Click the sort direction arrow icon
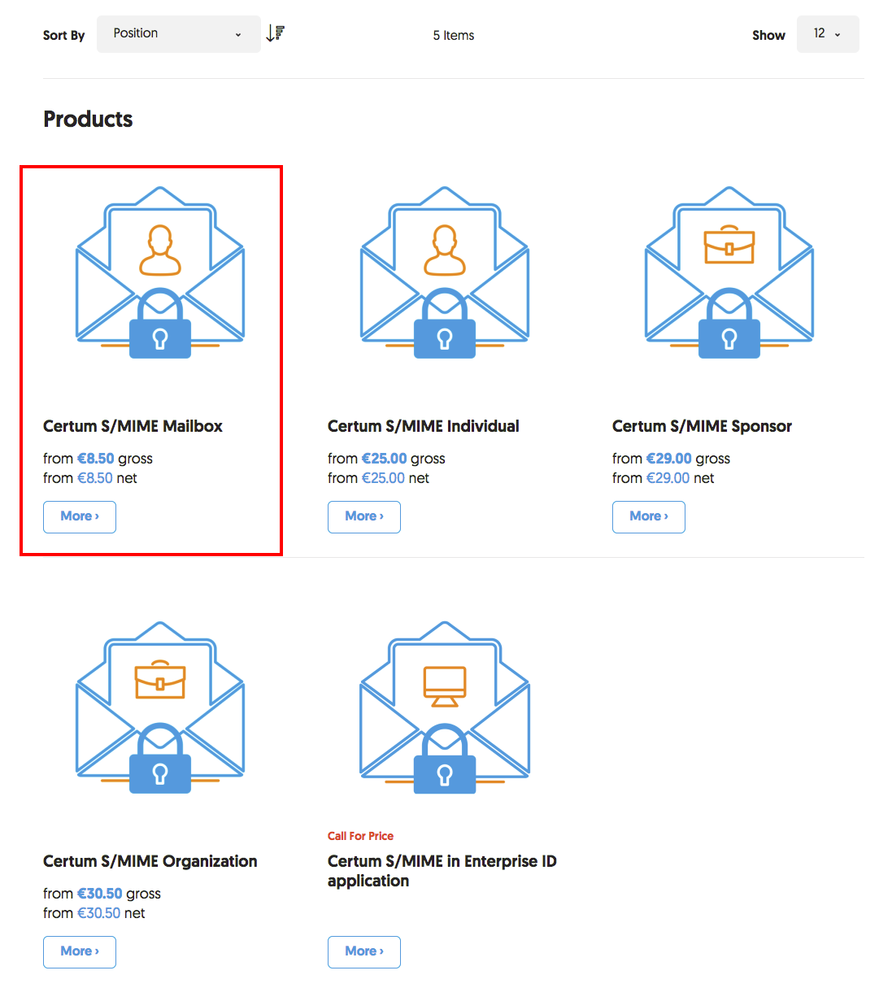 point(276,33)
